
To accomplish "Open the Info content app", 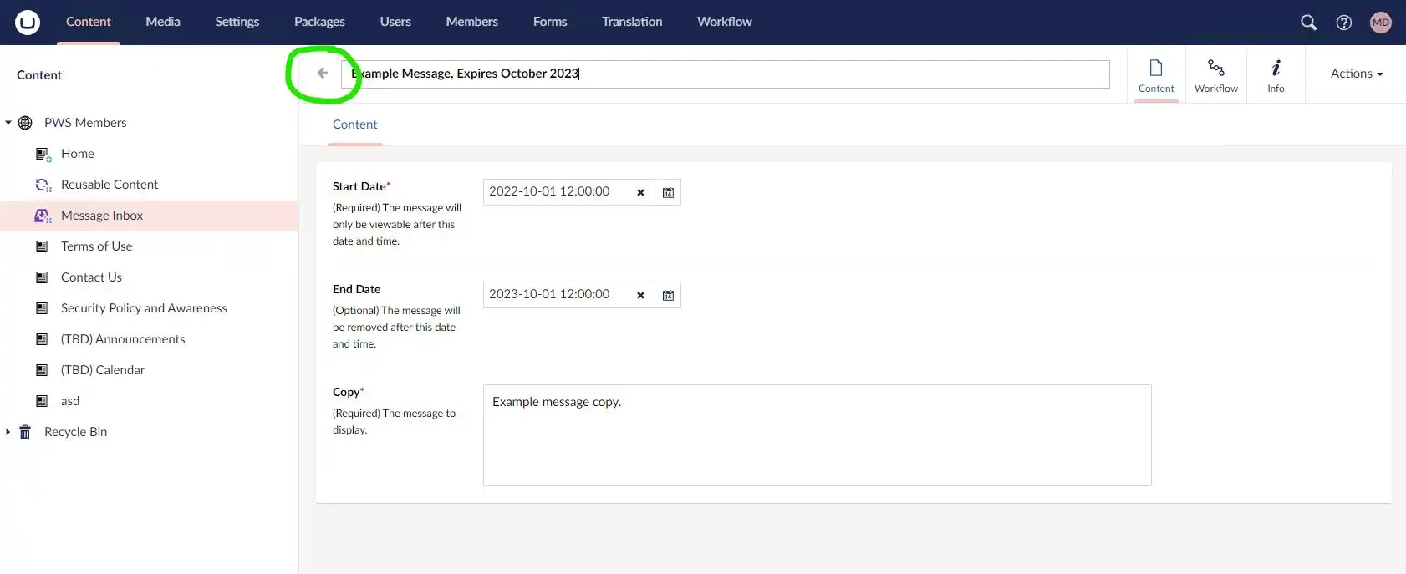I will (1276, 75).
